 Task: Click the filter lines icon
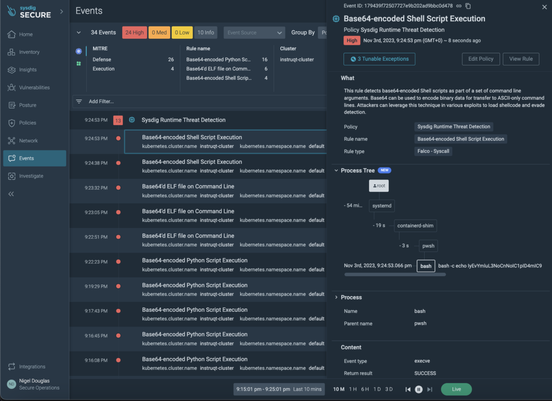coord(79,101)
